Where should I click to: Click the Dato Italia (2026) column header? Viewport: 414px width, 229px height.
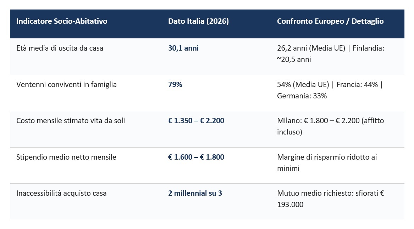tap(198, 21)
